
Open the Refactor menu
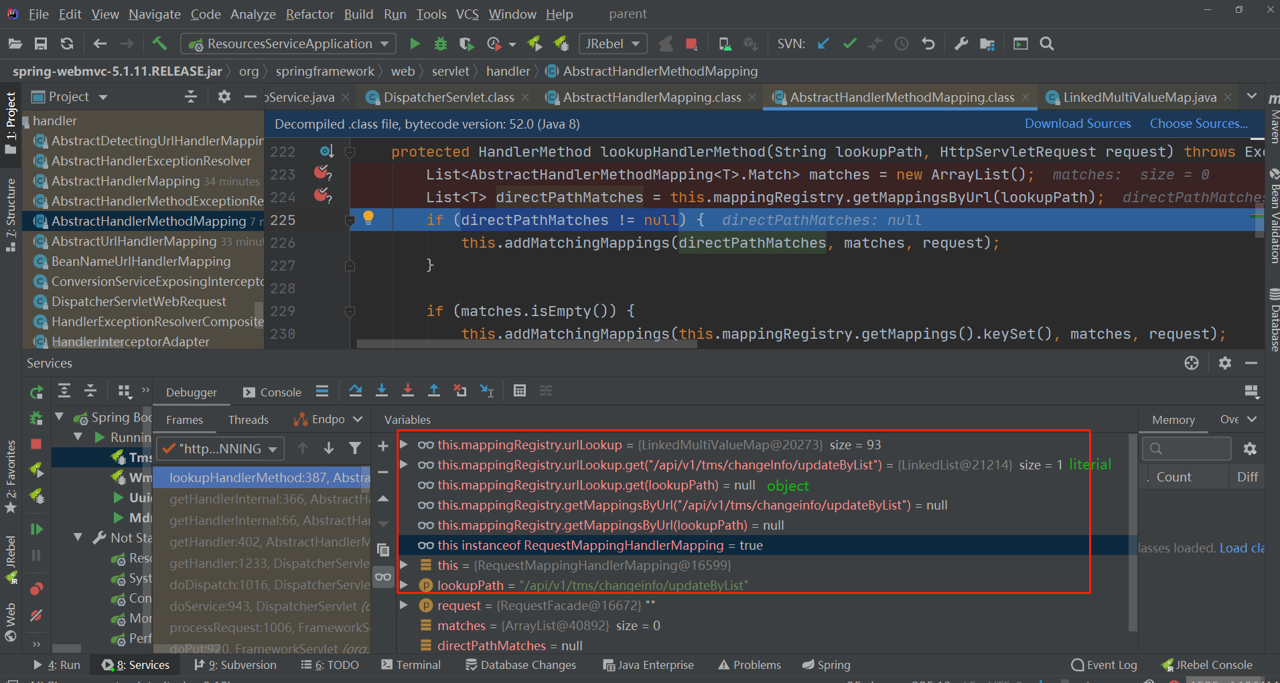pyautogui.click(x=309, y=14)
